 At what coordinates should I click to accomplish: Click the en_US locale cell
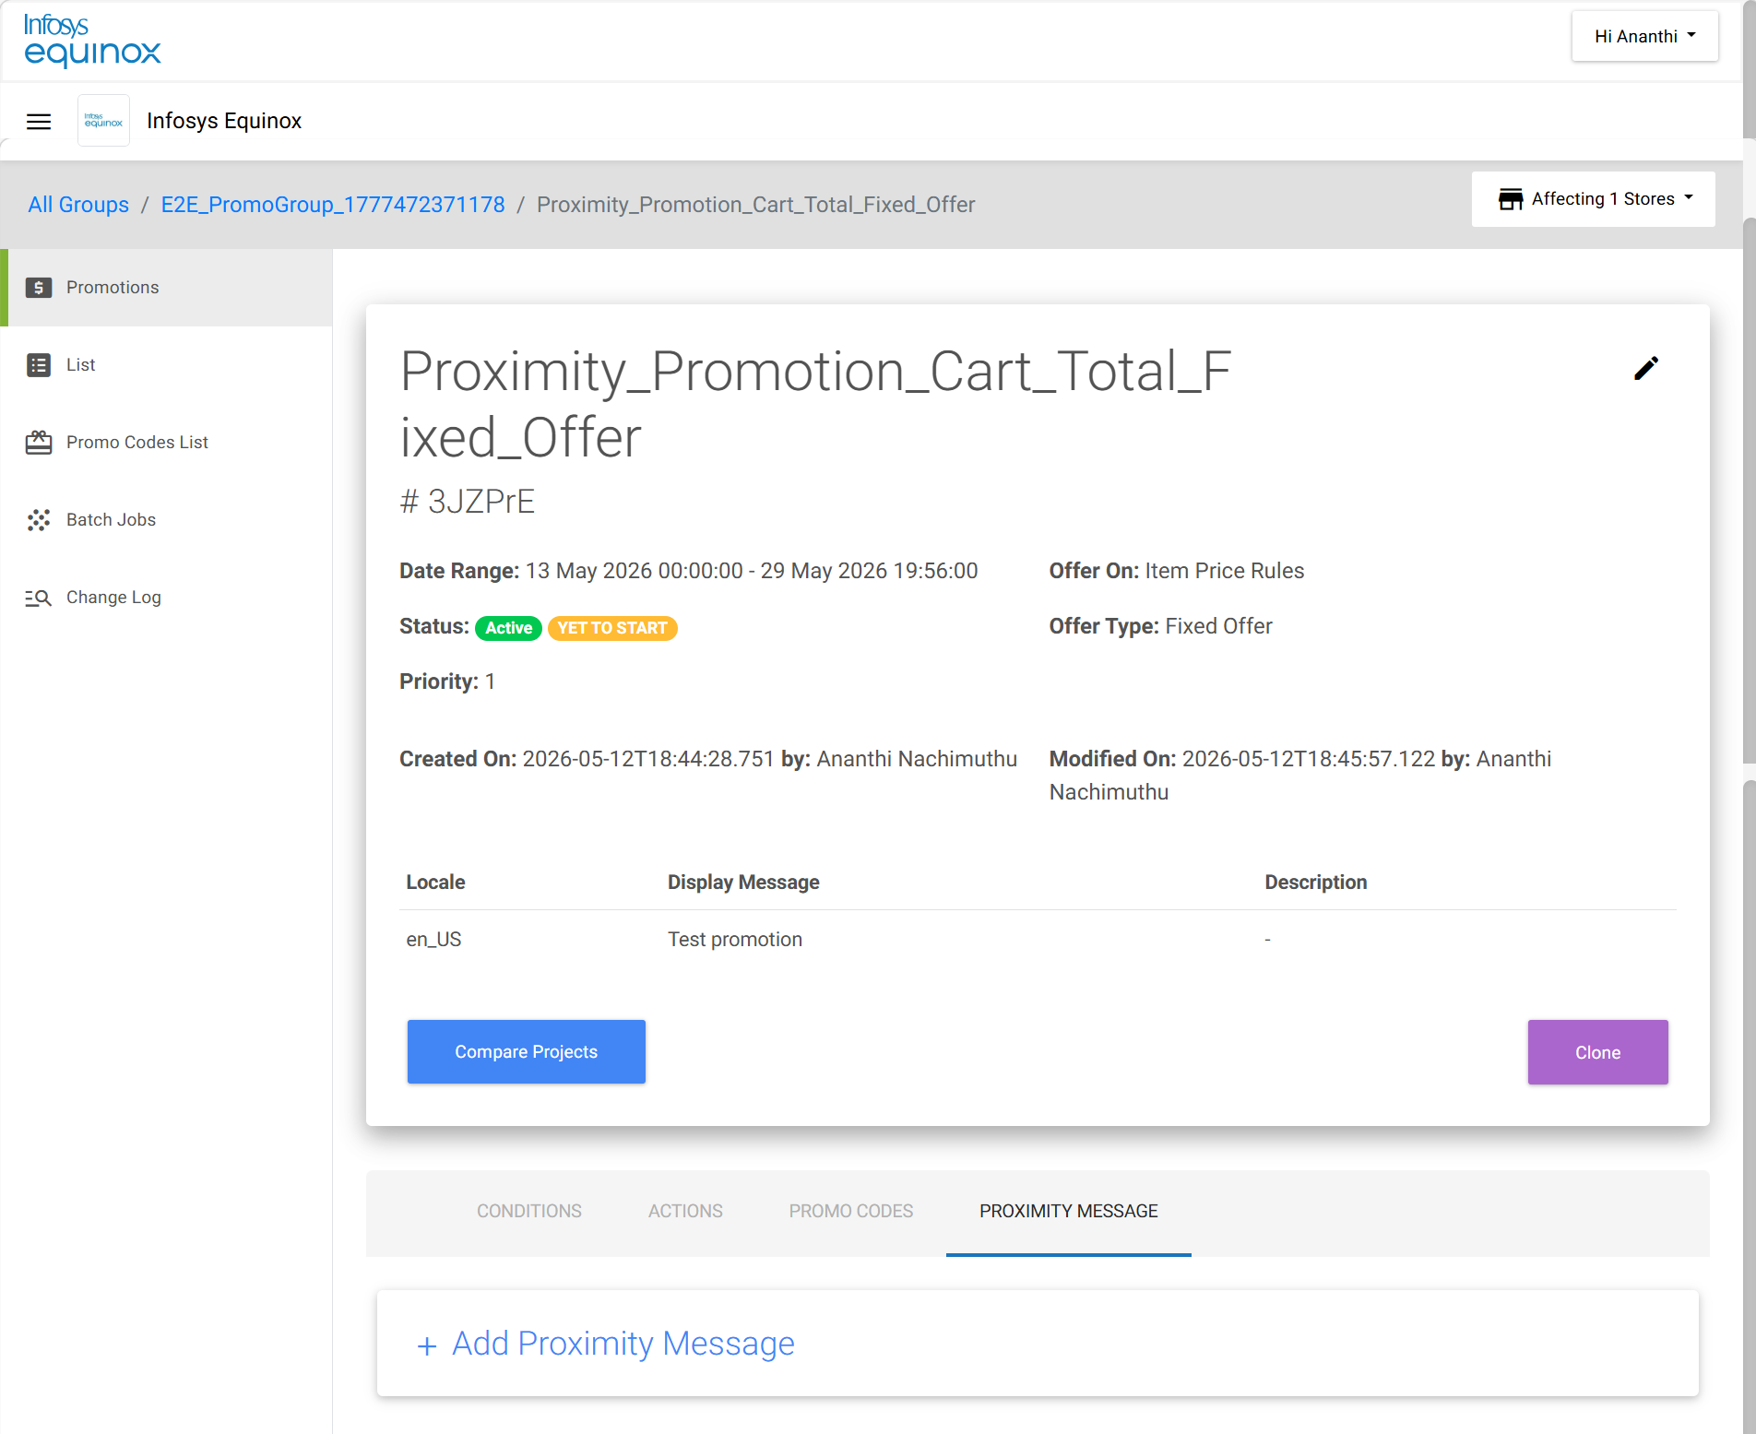point(434,940)
